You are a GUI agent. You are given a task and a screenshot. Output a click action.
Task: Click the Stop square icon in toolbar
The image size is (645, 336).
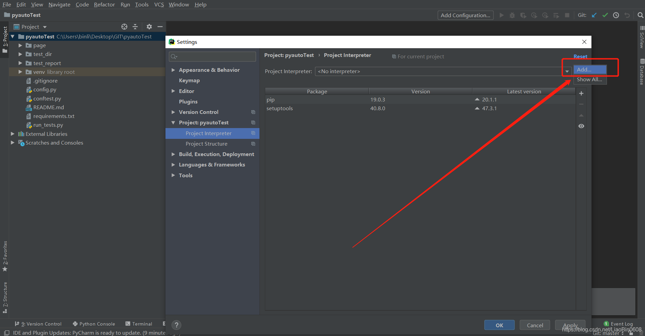[567, 15]
